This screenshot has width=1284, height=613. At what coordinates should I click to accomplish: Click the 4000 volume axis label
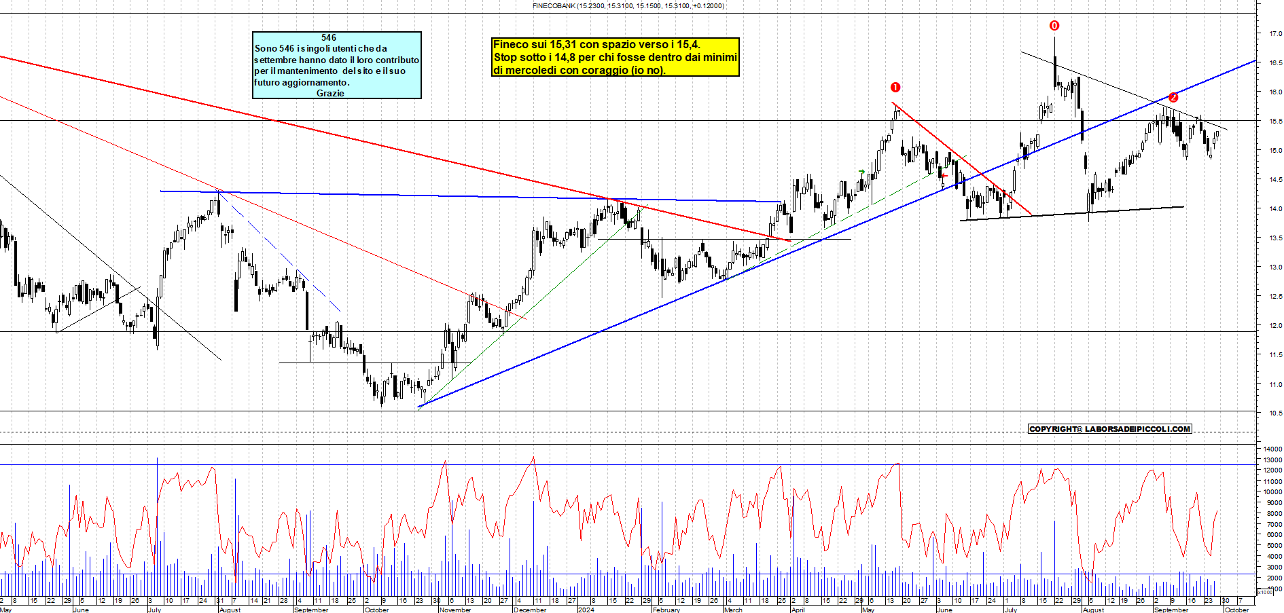[1274, 556]
